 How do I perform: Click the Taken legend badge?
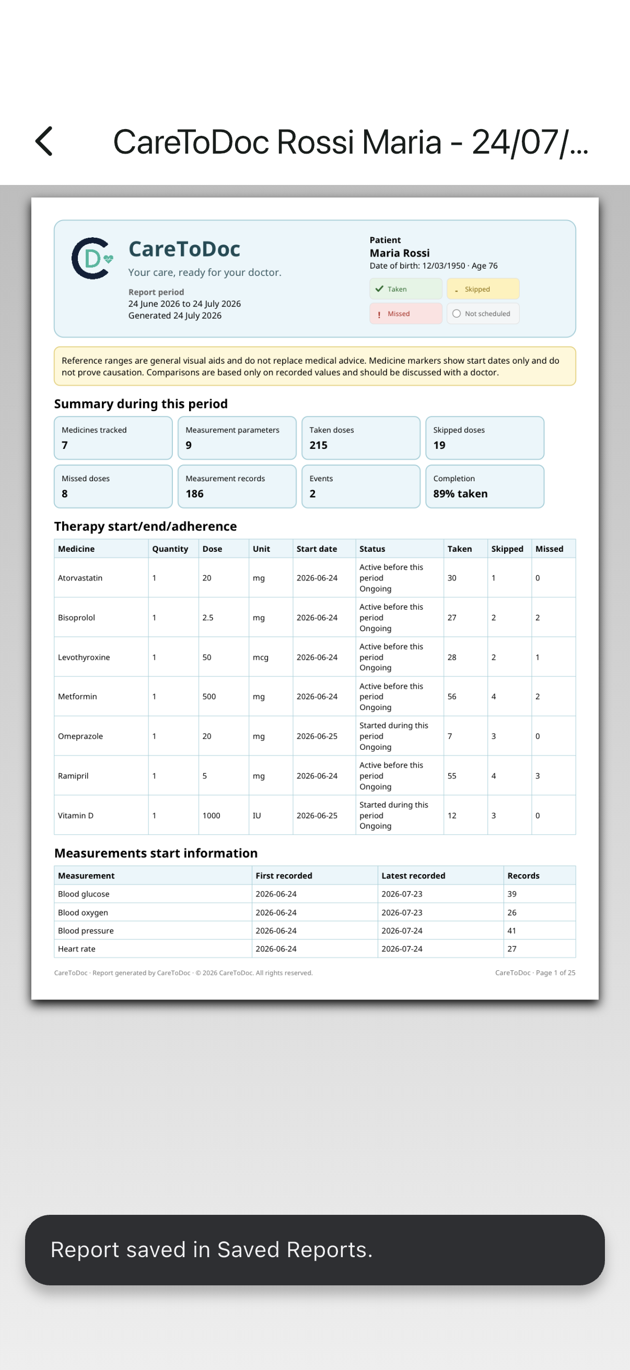(x=406, y=289)
